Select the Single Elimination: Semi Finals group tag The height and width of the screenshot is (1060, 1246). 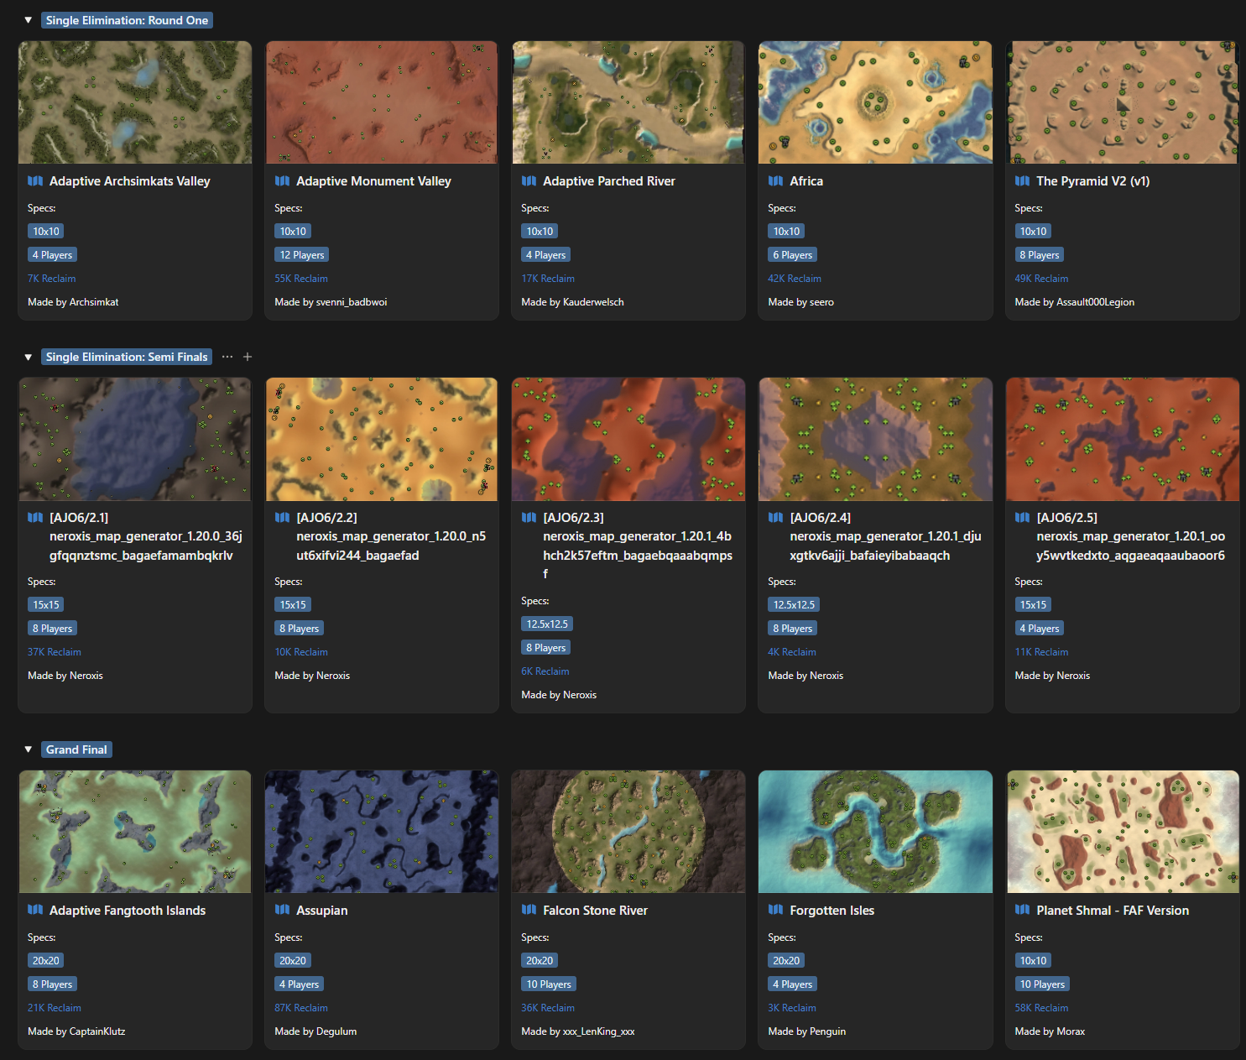[x=127, y=357]
